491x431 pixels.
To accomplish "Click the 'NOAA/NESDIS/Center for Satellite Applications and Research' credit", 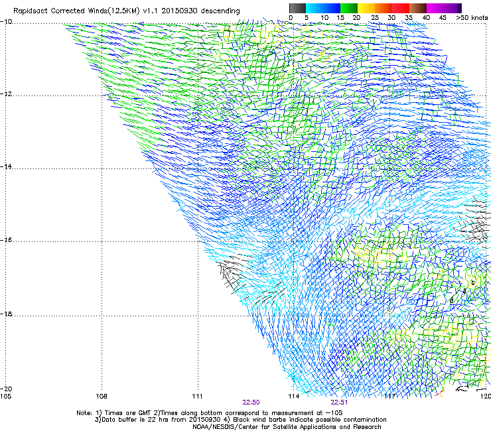I will (x=287, y=427).
